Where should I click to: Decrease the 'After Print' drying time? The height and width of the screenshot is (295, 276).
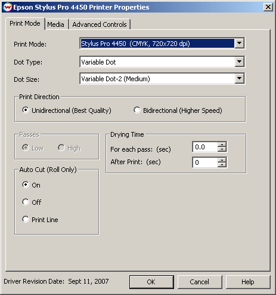pyautogui.click(x=222, y=165)
